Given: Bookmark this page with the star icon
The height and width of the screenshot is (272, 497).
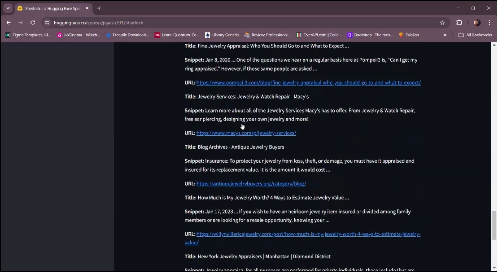Looking at the screenshot, I should pos(442,23).
